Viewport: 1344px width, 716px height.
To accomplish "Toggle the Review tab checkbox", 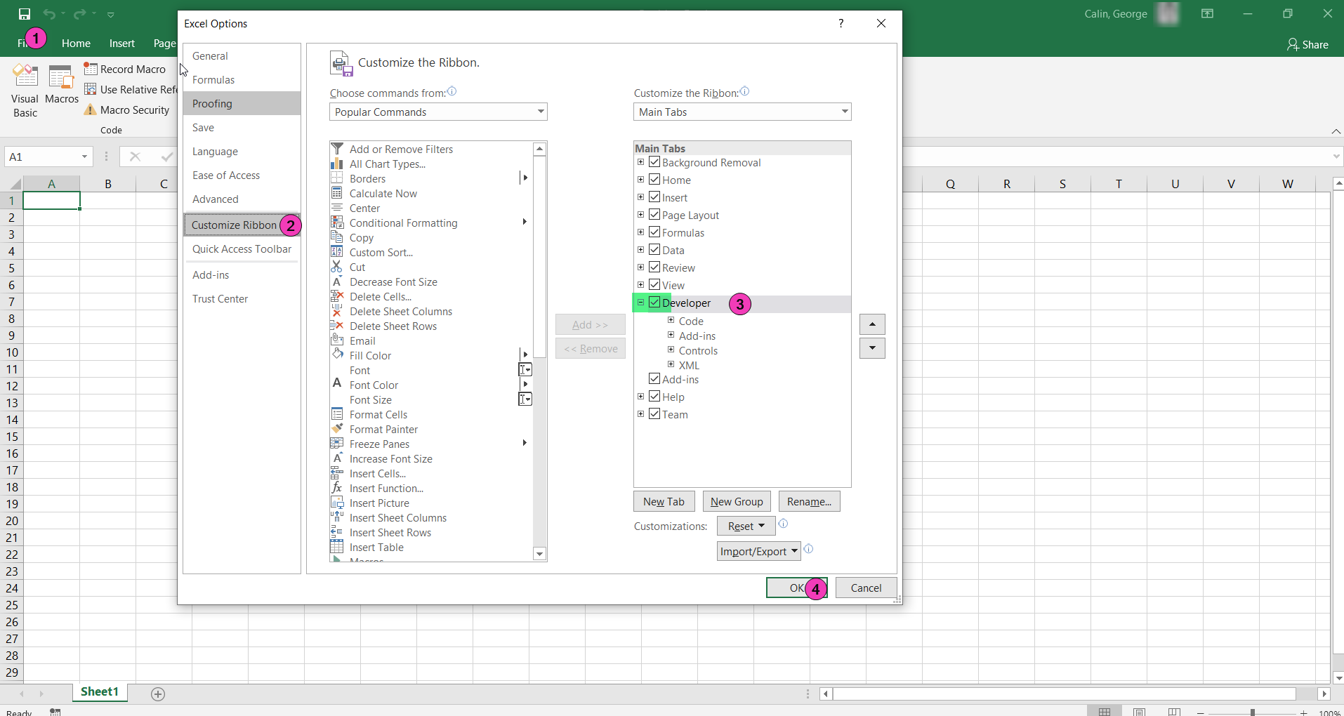I will coord(654,267).
